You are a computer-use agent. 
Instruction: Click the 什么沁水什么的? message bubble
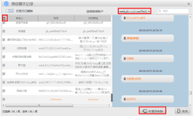(147, 18)
